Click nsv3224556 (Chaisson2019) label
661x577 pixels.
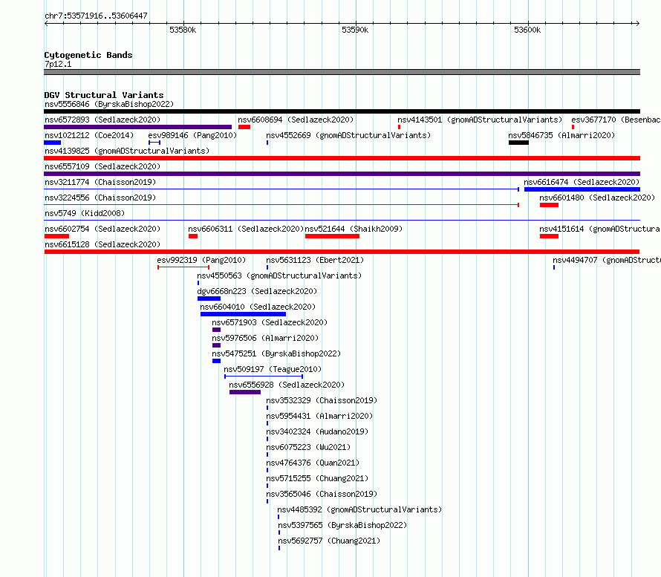[x=100, y=198]
